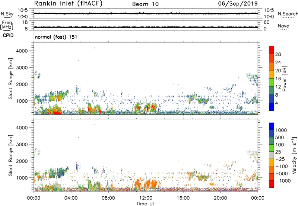Click the 4 label on the power colorbar
298x206 pixels.
[x=277, y=103]
